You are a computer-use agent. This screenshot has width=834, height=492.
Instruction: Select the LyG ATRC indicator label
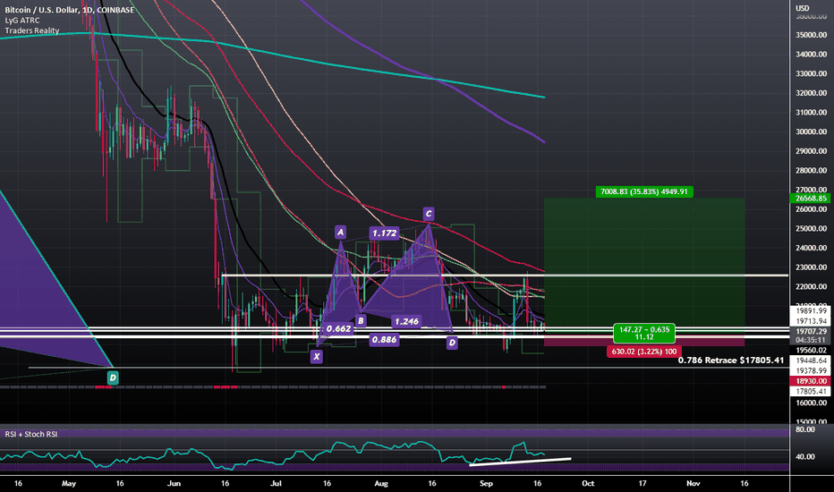point(22,21)
